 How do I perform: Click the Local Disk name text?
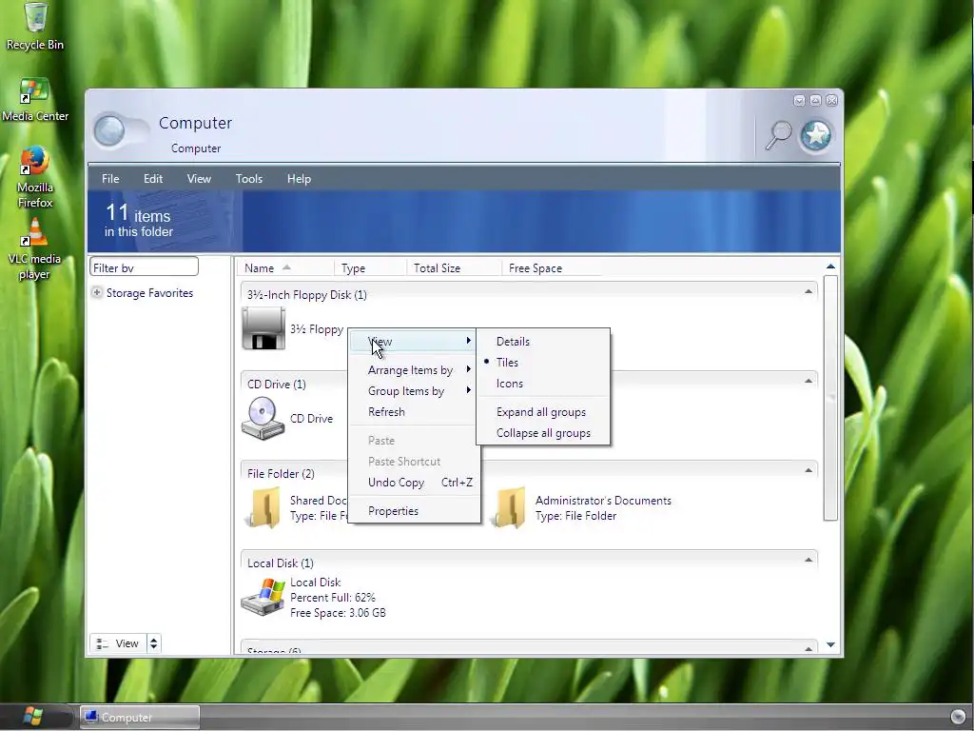[x=316, y=583]
